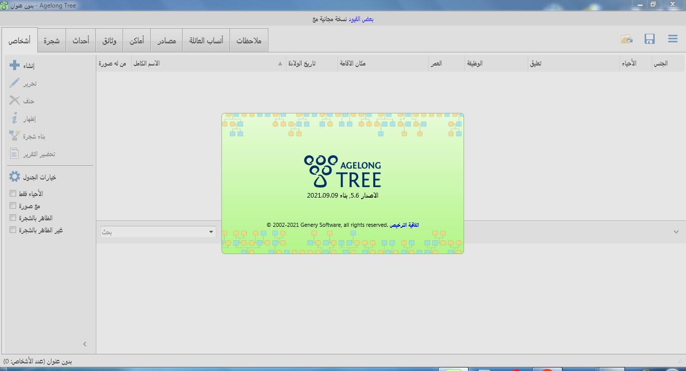Click the Genery Software copyright text
The height and width of the screenshot is (371, 686).
tap(327, 225)
